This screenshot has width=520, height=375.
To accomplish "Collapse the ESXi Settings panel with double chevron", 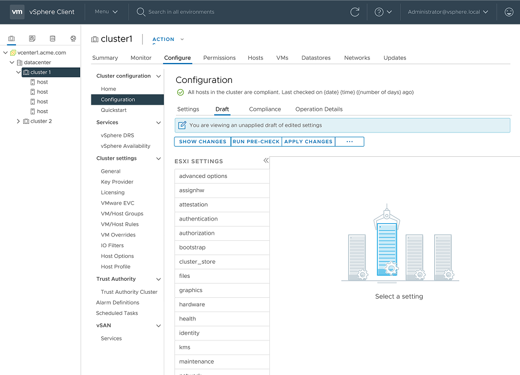I will pyautogui.click(x=265, y=161).
